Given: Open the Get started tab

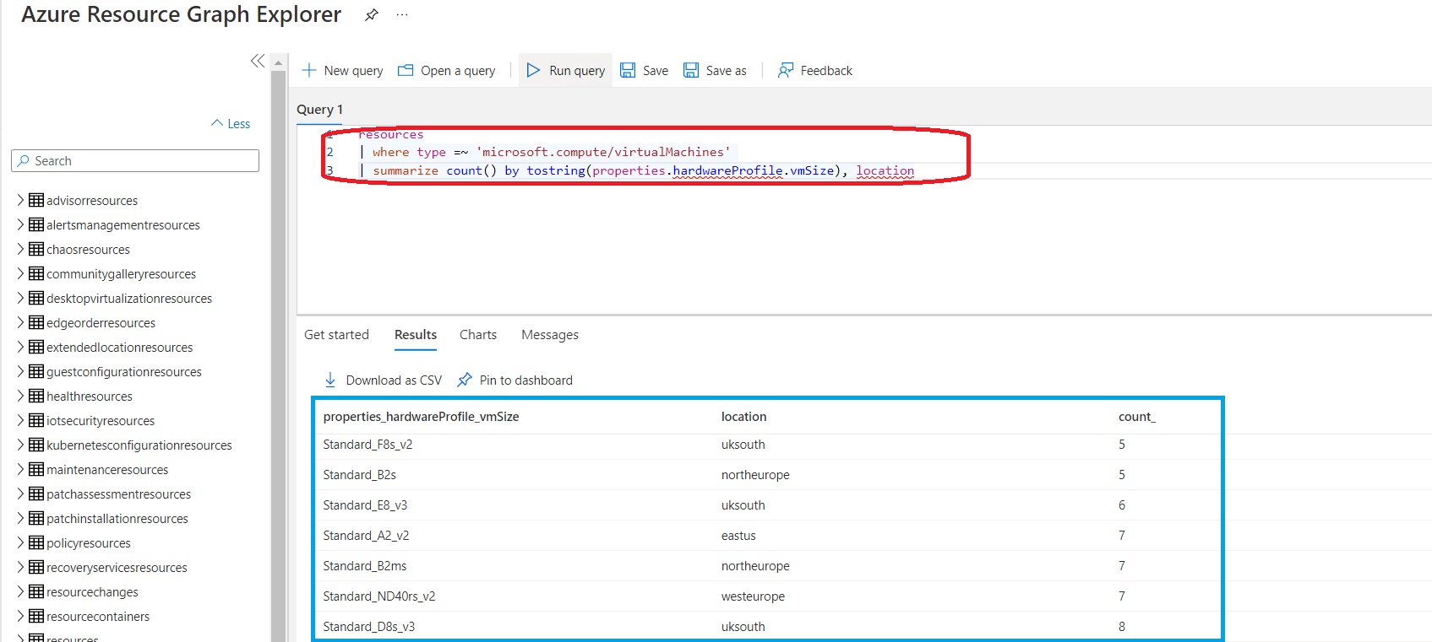Looking at the screenshot, I should point(336,335).
